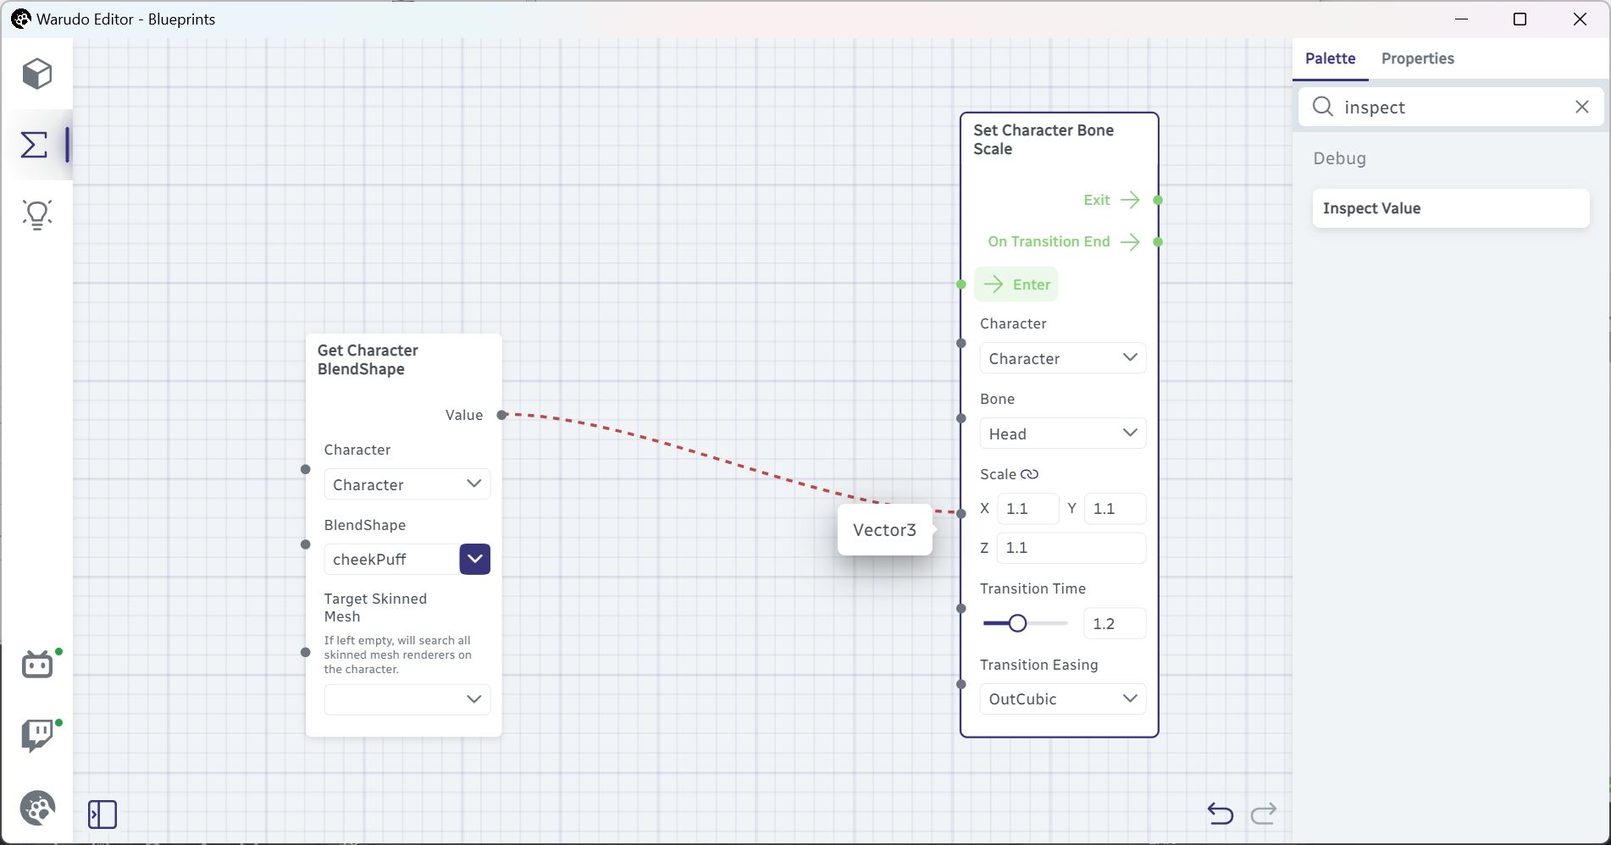Click the On Transition End output port
The width and height of the screenshot is (1611, 845).
(x=1158, y=242)
